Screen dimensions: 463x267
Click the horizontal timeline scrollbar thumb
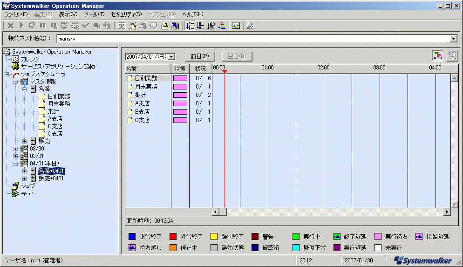[x=223, y=212]
